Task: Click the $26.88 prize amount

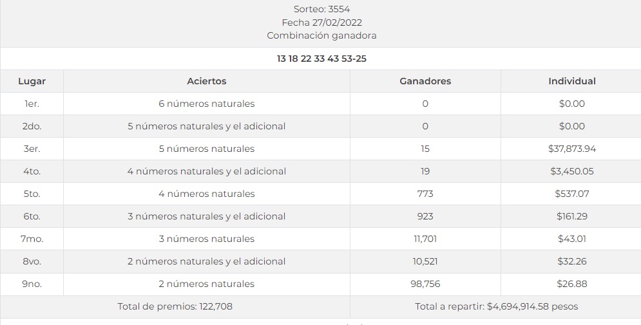Action: click(x=572, y=284)
